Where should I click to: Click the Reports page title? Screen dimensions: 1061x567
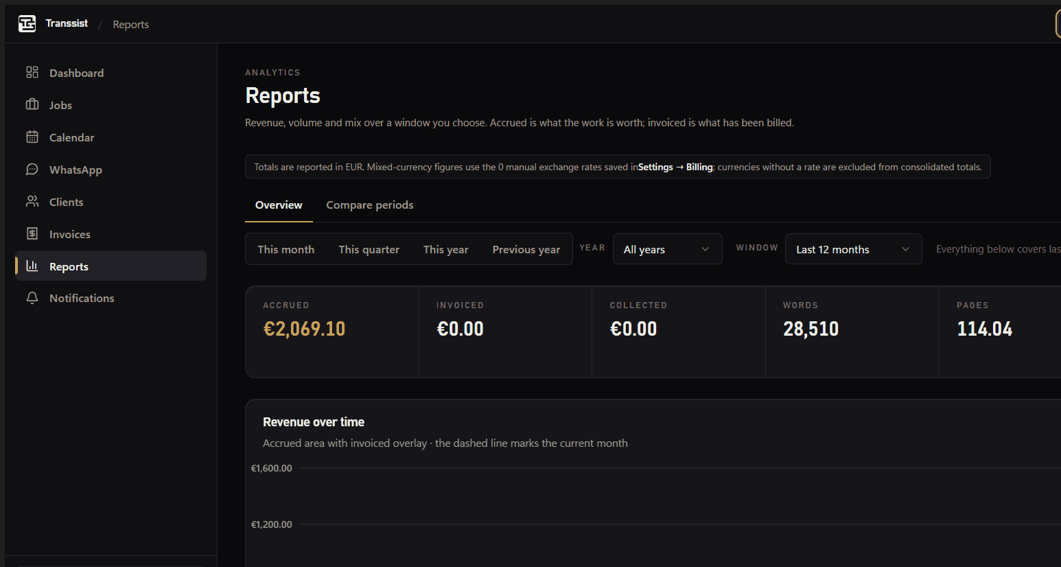pos(283,95)
